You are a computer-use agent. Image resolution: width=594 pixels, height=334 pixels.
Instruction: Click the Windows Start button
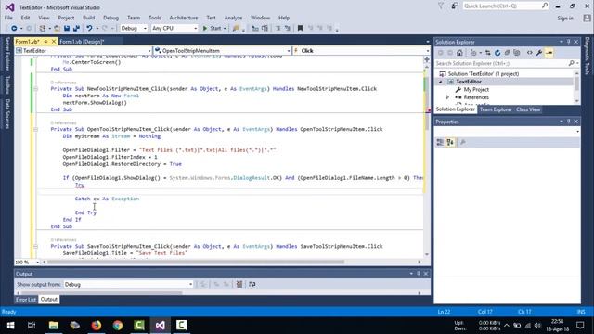(10, 325)
